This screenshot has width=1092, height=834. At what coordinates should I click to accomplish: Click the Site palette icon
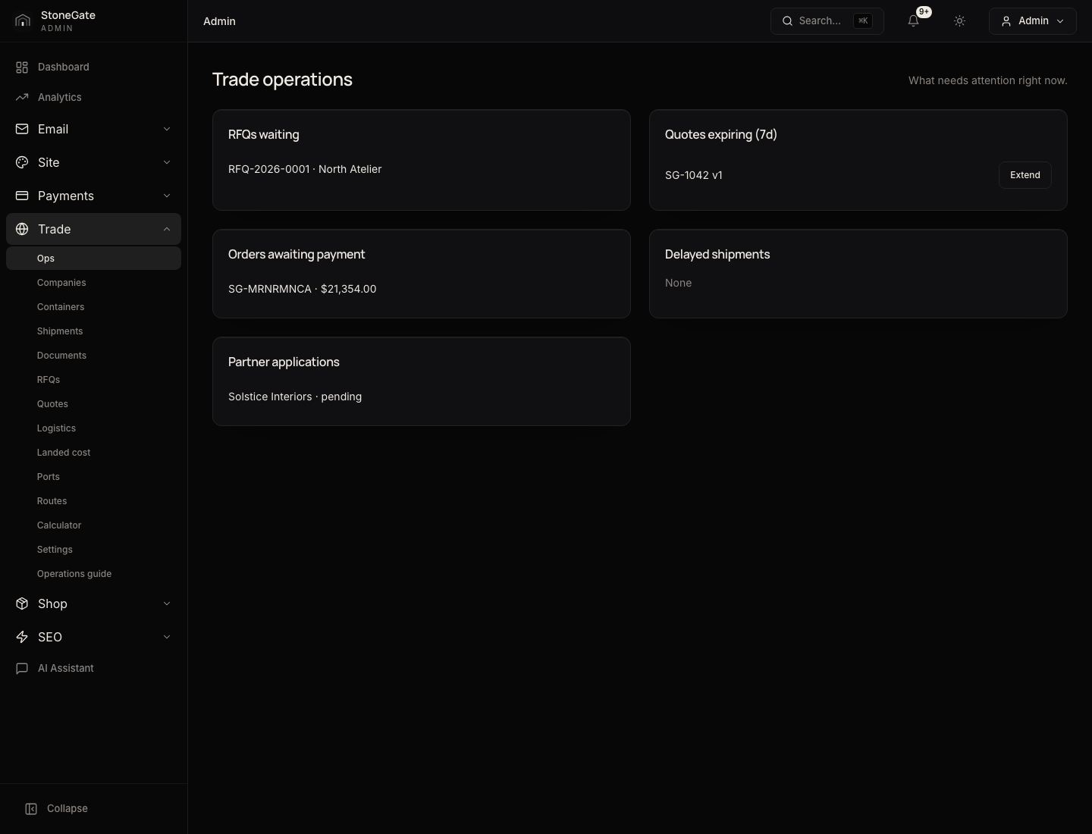tap(22, 162)
